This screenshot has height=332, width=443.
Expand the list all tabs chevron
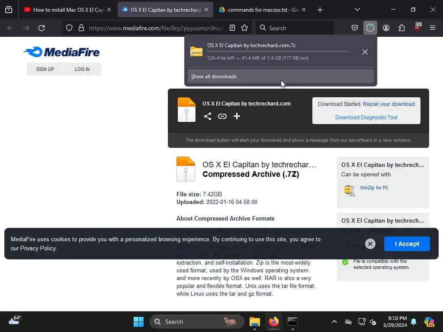[x=357, y=10]
